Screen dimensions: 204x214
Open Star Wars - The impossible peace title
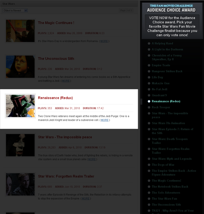point(65,137)
